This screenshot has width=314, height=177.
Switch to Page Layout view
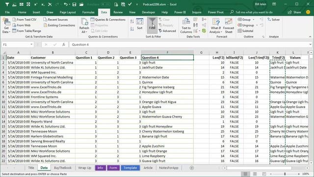point(255,174)
